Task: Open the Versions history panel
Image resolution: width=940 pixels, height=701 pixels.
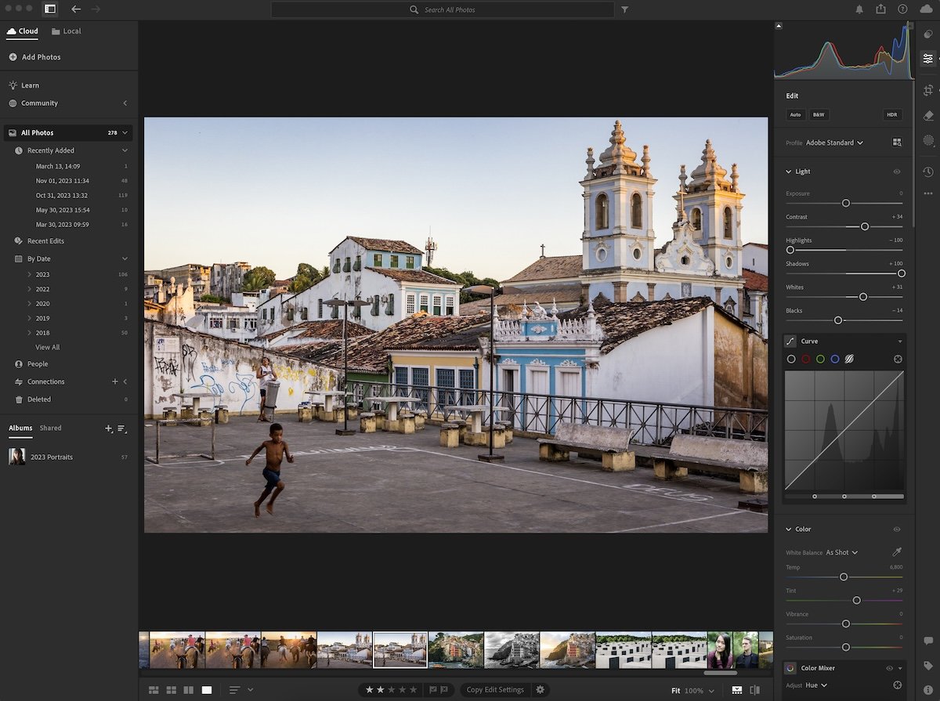Action: click(928, 172)
